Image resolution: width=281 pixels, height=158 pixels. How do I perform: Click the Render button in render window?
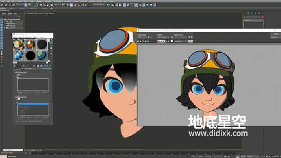[x=276, y=34]
